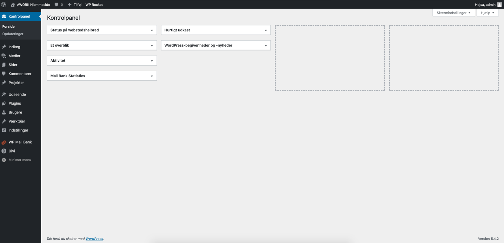Click the Mail Bank Statistics widget title
Image resolution: width=504 pixels, height=243 pixels.
point(68,76)
